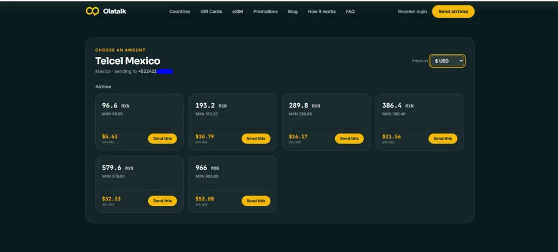558x252 pixels.
Task: Open the Promotions page
Action: pos(265,11)
